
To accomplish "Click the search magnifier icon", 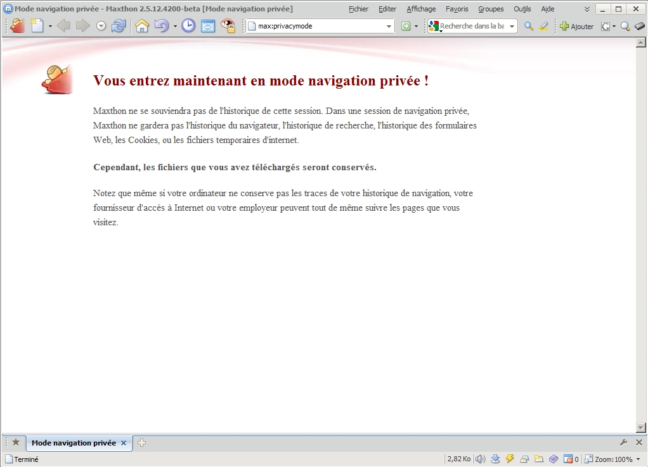I will [529, 27].
